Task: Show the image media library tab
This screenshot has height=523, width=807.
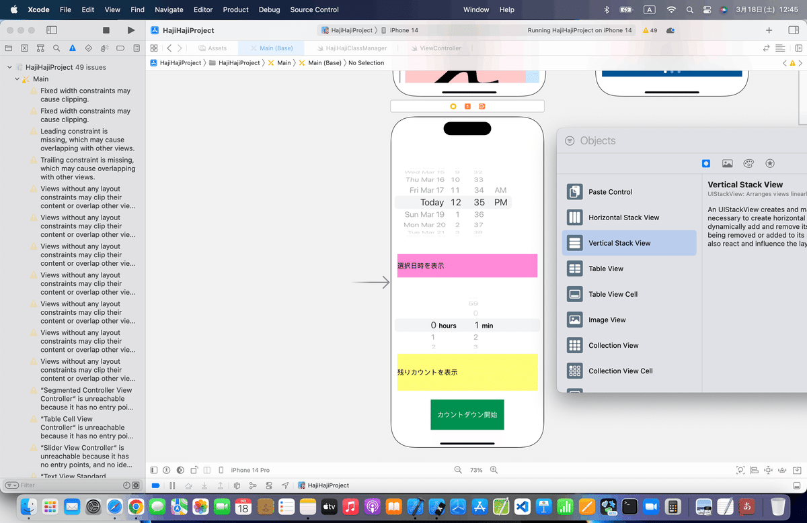Action: (727, 163)
